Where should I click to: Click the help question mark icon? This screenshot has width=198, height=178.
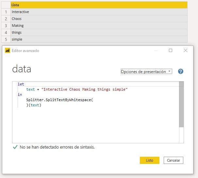(180, 72)
